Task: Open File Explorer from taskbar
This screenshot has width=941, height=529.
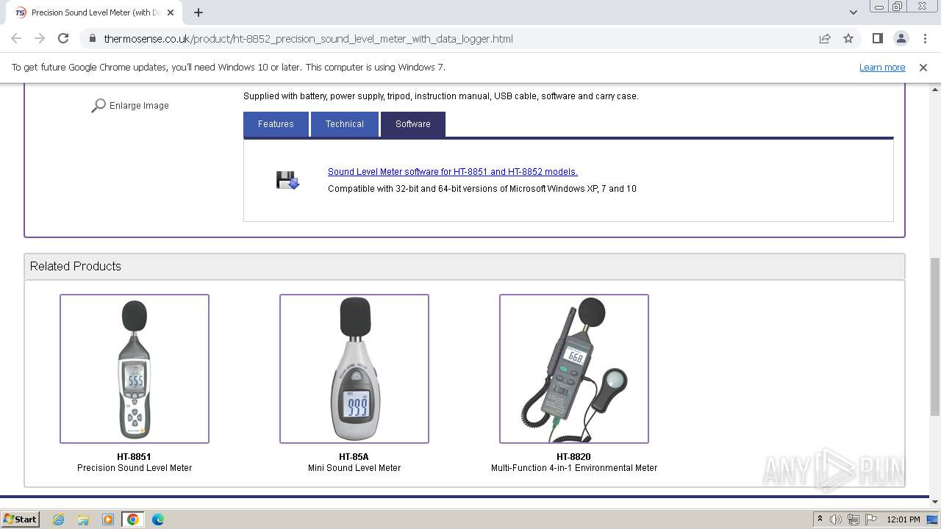Action: (x=83, y=519)
